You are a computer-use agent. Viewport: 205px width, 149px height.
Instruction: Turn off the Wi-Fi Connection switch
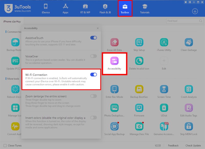click(94, 75)
